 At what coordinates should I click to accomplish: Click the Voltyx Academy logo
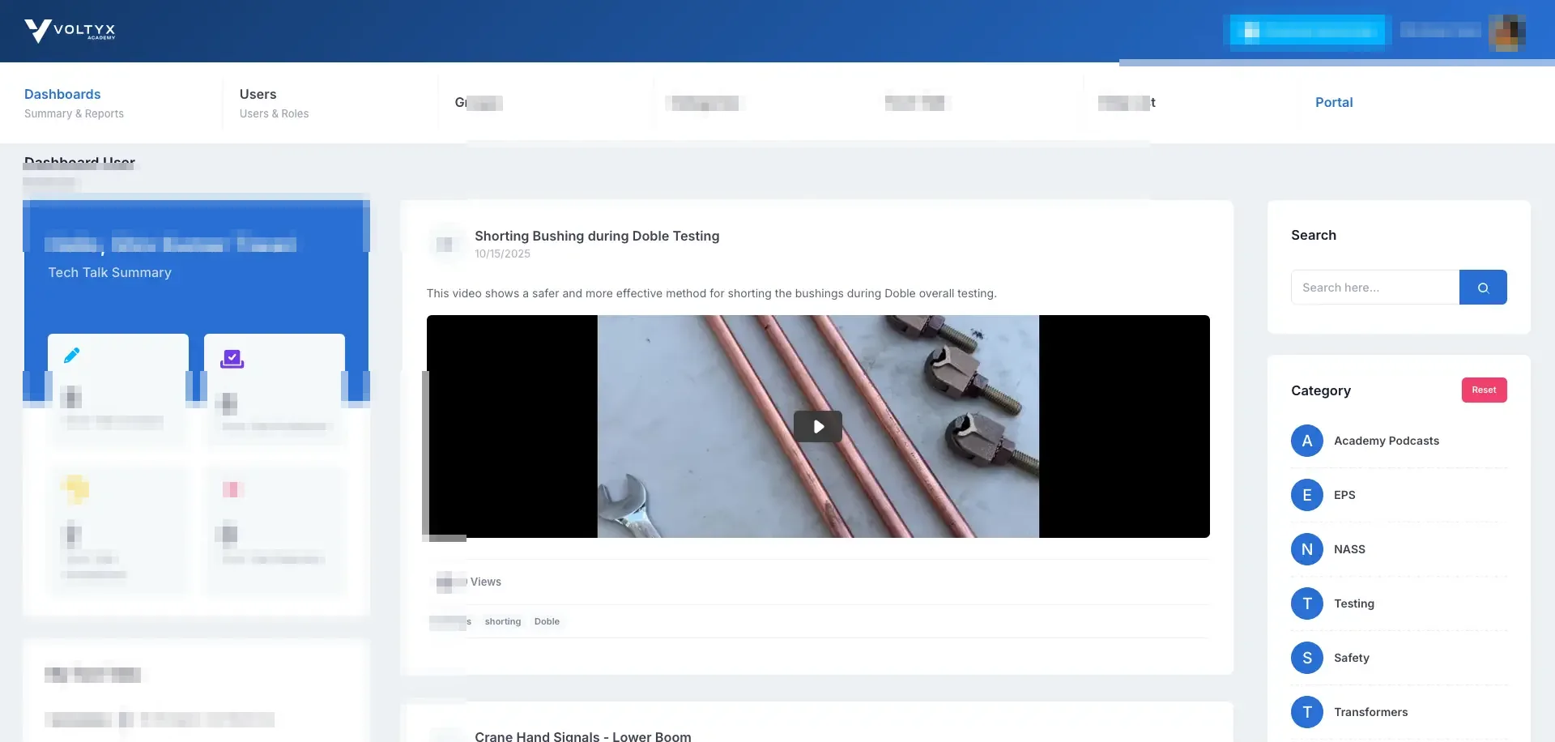pyautogui.click(x=70, y=31)
